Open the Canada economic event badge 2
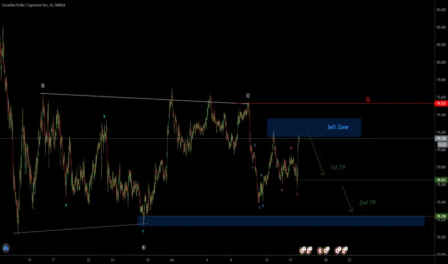The width and height of the screenshot is (448, 264). tap(308, 251)
